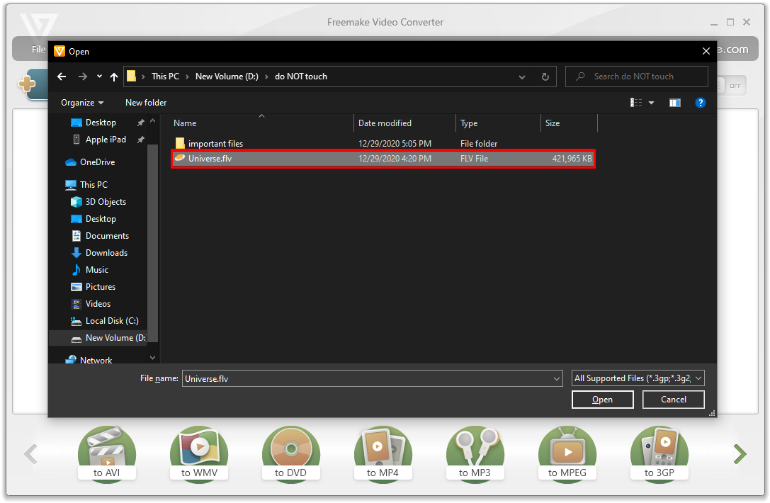Image resolution: width=770 pixels, height=503 pixels.
Task: Click 'New Volume (D:)' breadcrumb segment
Action: 227,77
